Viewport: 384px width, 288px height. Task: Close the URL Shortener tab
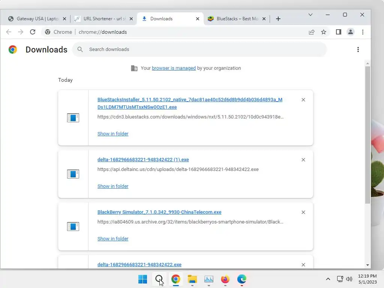coord(131,19)
